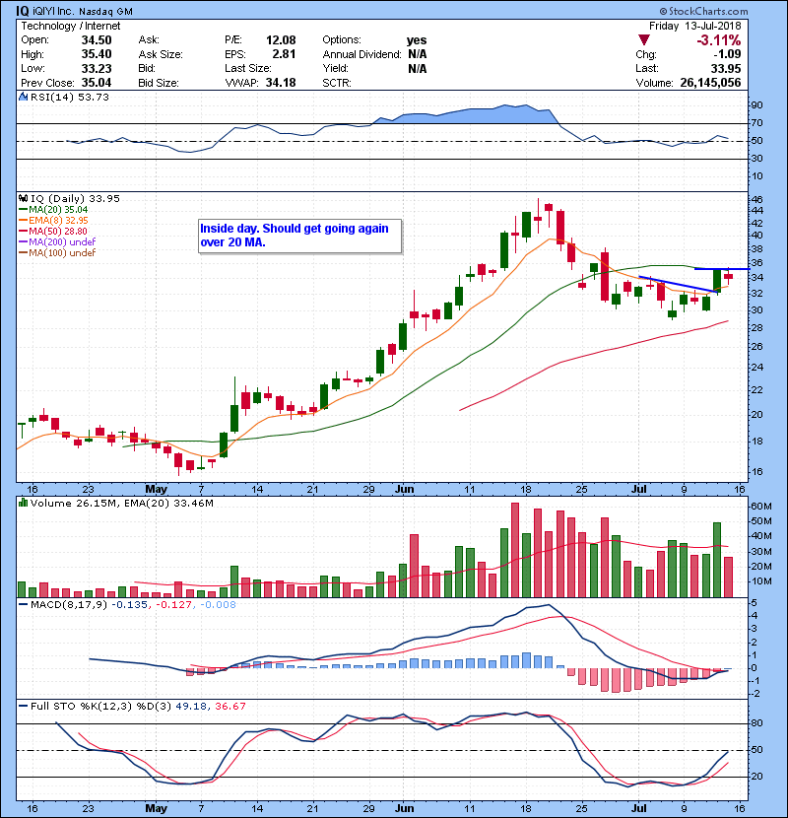Viewport: 788px width, 818px height.
Task: Click the 80 level on stochastic axis
Action: click(756, 723)
